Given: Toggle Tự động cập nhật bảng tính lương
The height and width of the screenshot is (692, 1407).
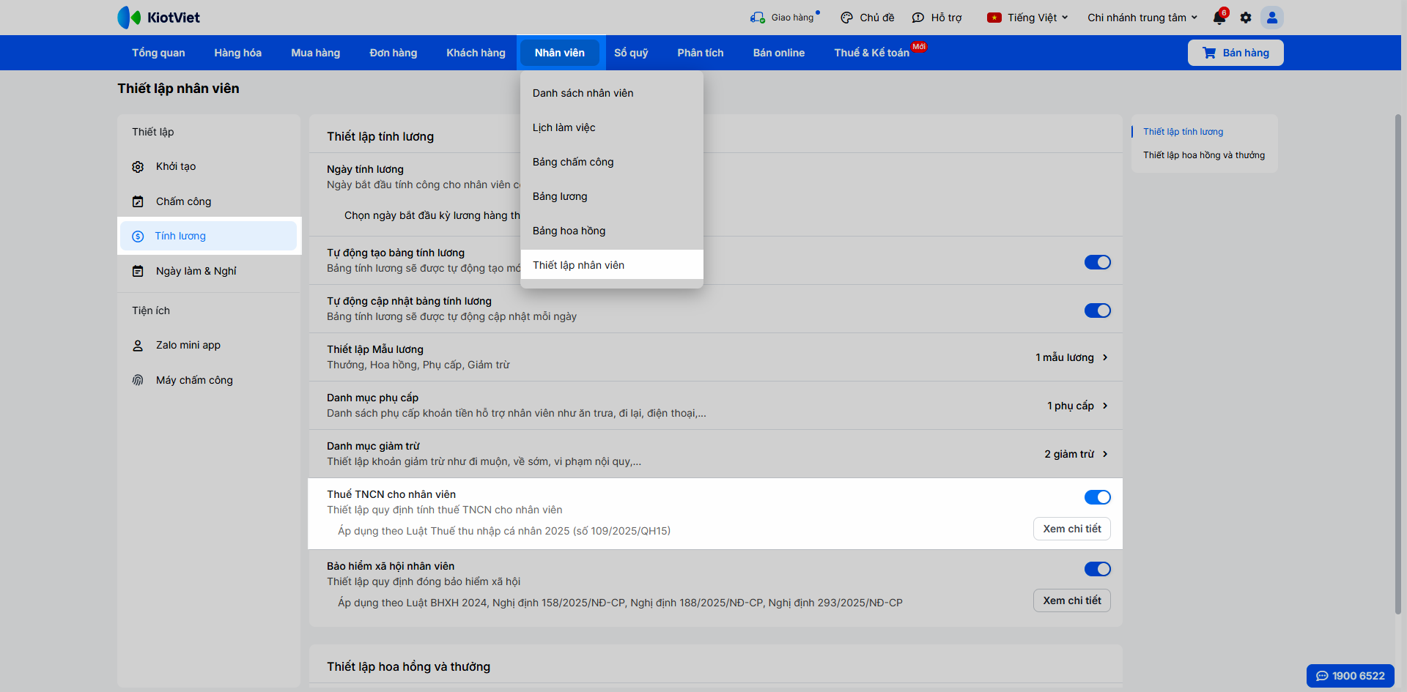Looking at the screenshot, I should [1098, 310].
